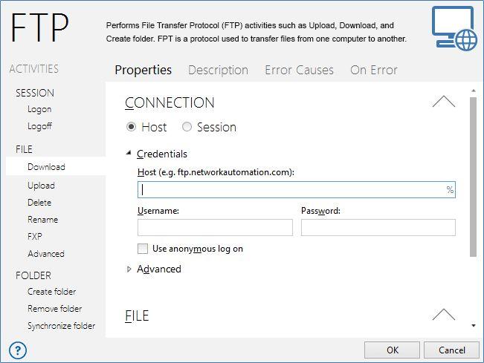484x363 pixels.
Task: Confirm with the OK button
Action: tap(392, 350)
